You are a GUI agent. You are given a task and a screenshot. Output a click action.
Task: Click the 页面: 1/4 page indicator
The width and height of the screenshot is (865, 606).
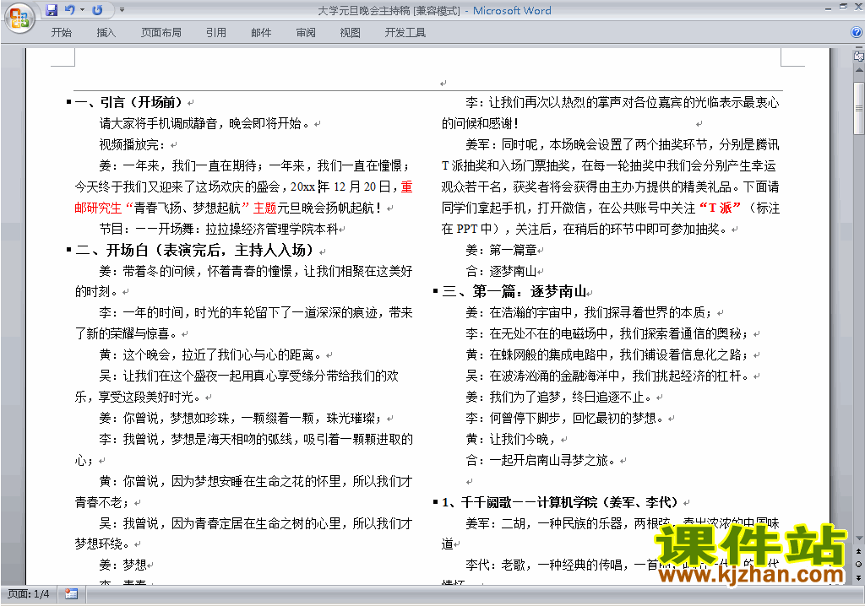(x=29, y=594)
